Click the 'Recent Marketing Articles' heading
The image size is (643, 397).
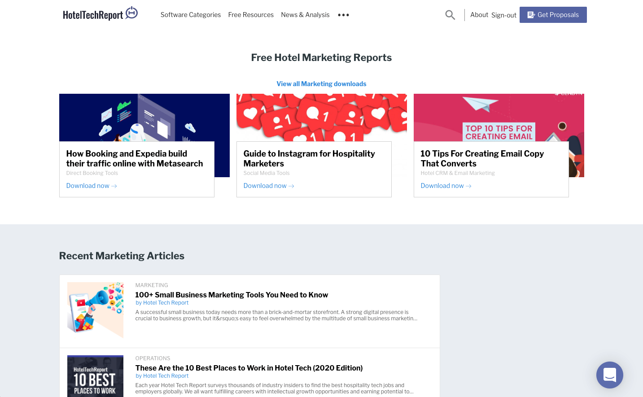coord(122,256)
